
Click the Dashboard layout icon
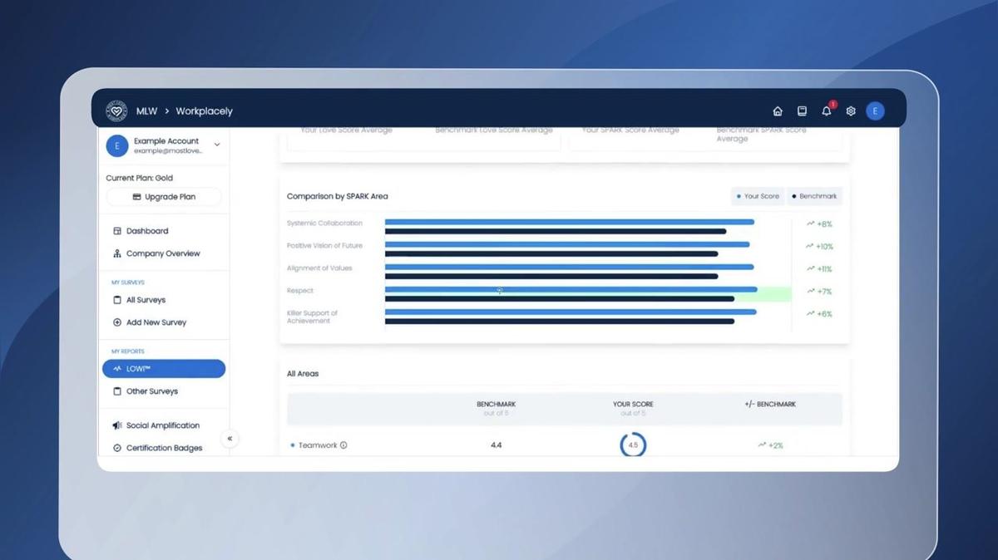tap(117, 231)
